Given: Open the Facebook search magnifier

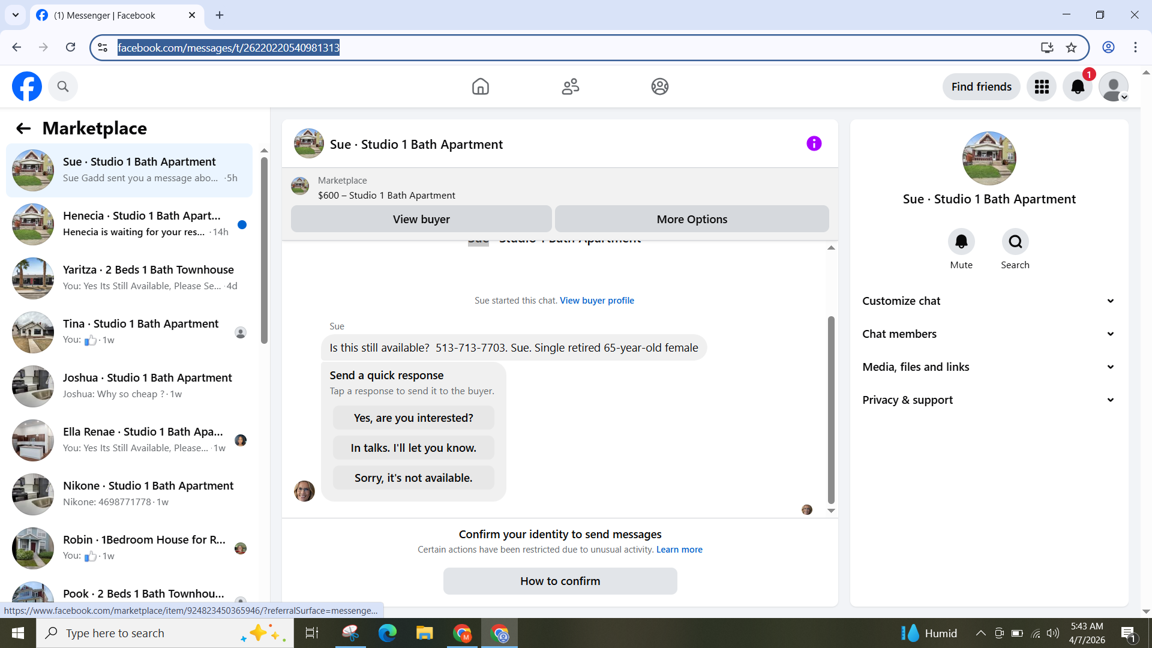Looking at the screenshot, I should [63, 86].
